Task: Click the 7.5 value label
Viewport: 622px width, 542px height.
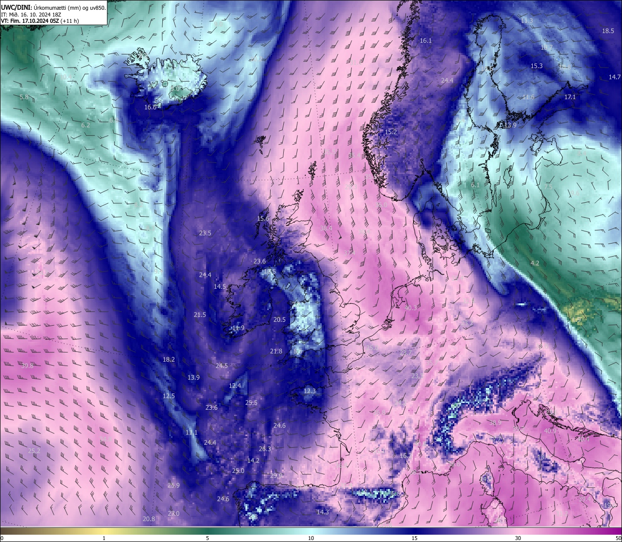Action: (x=548, y=187)
